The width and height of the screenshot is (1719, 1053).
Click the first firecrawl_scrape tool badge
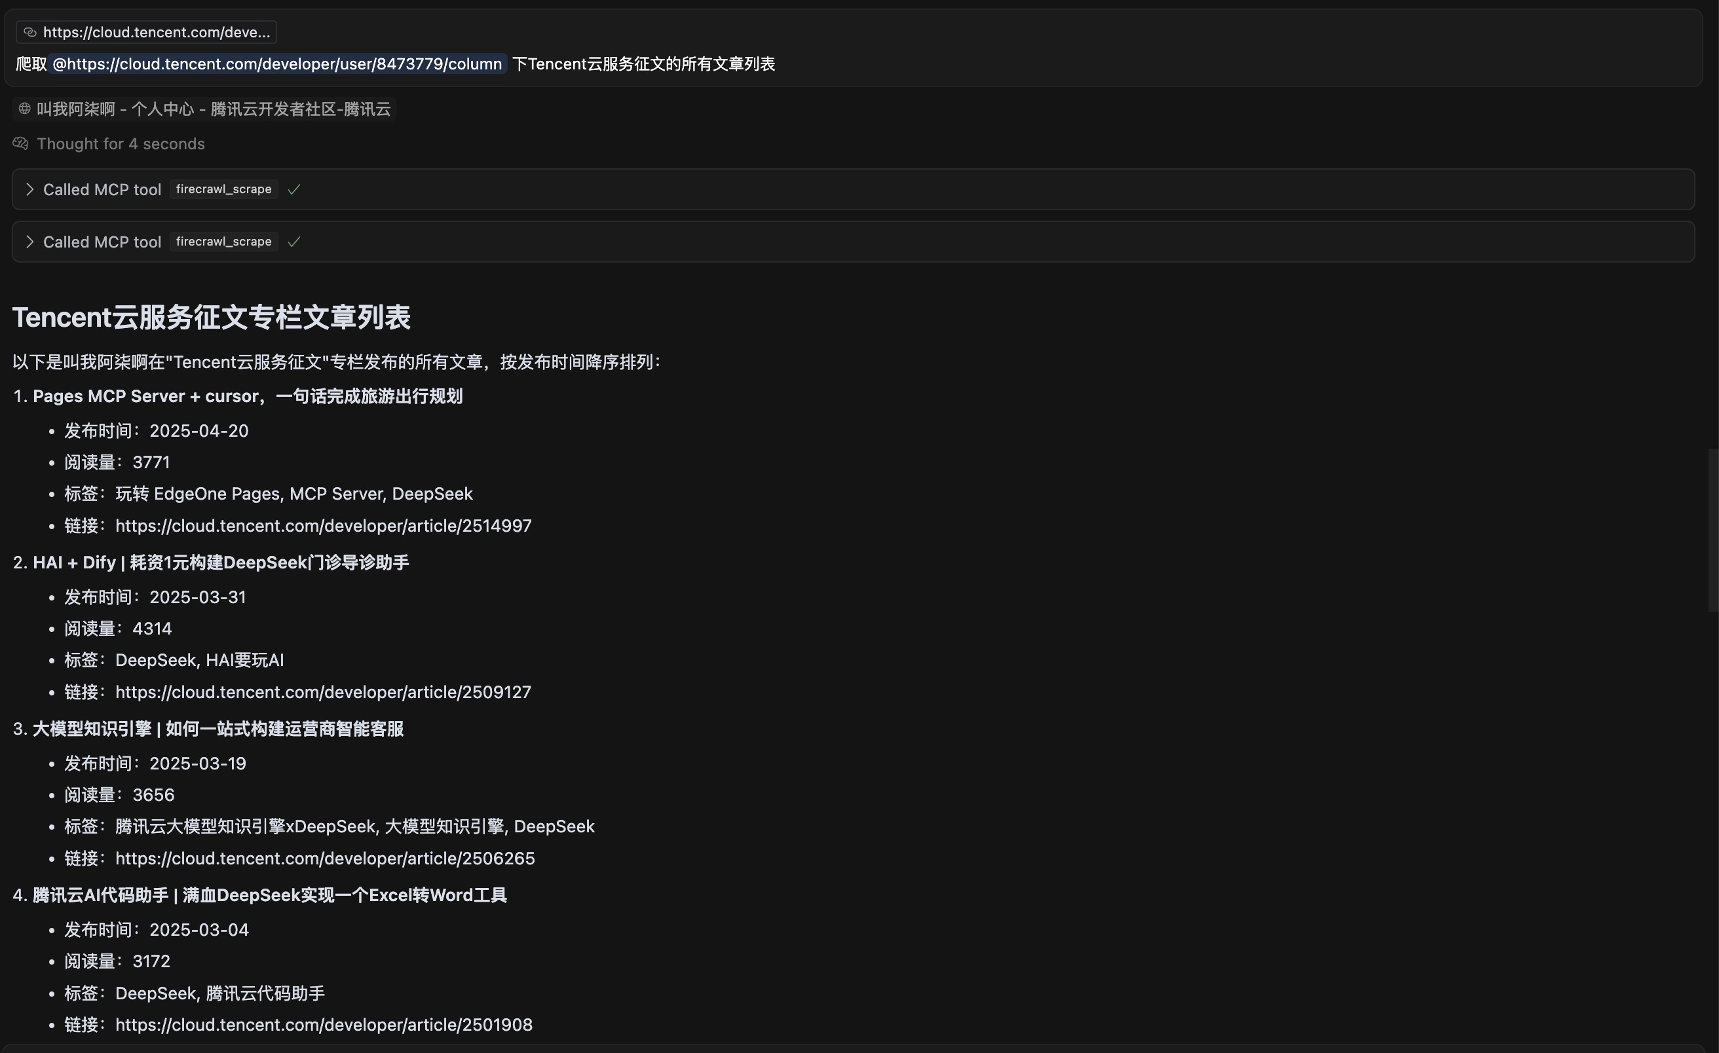[x=224, y=189]
